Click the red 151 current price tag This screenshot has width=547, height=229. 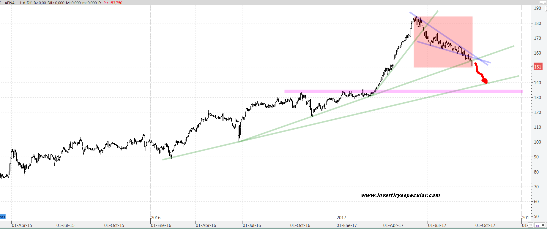coord(538,67)
